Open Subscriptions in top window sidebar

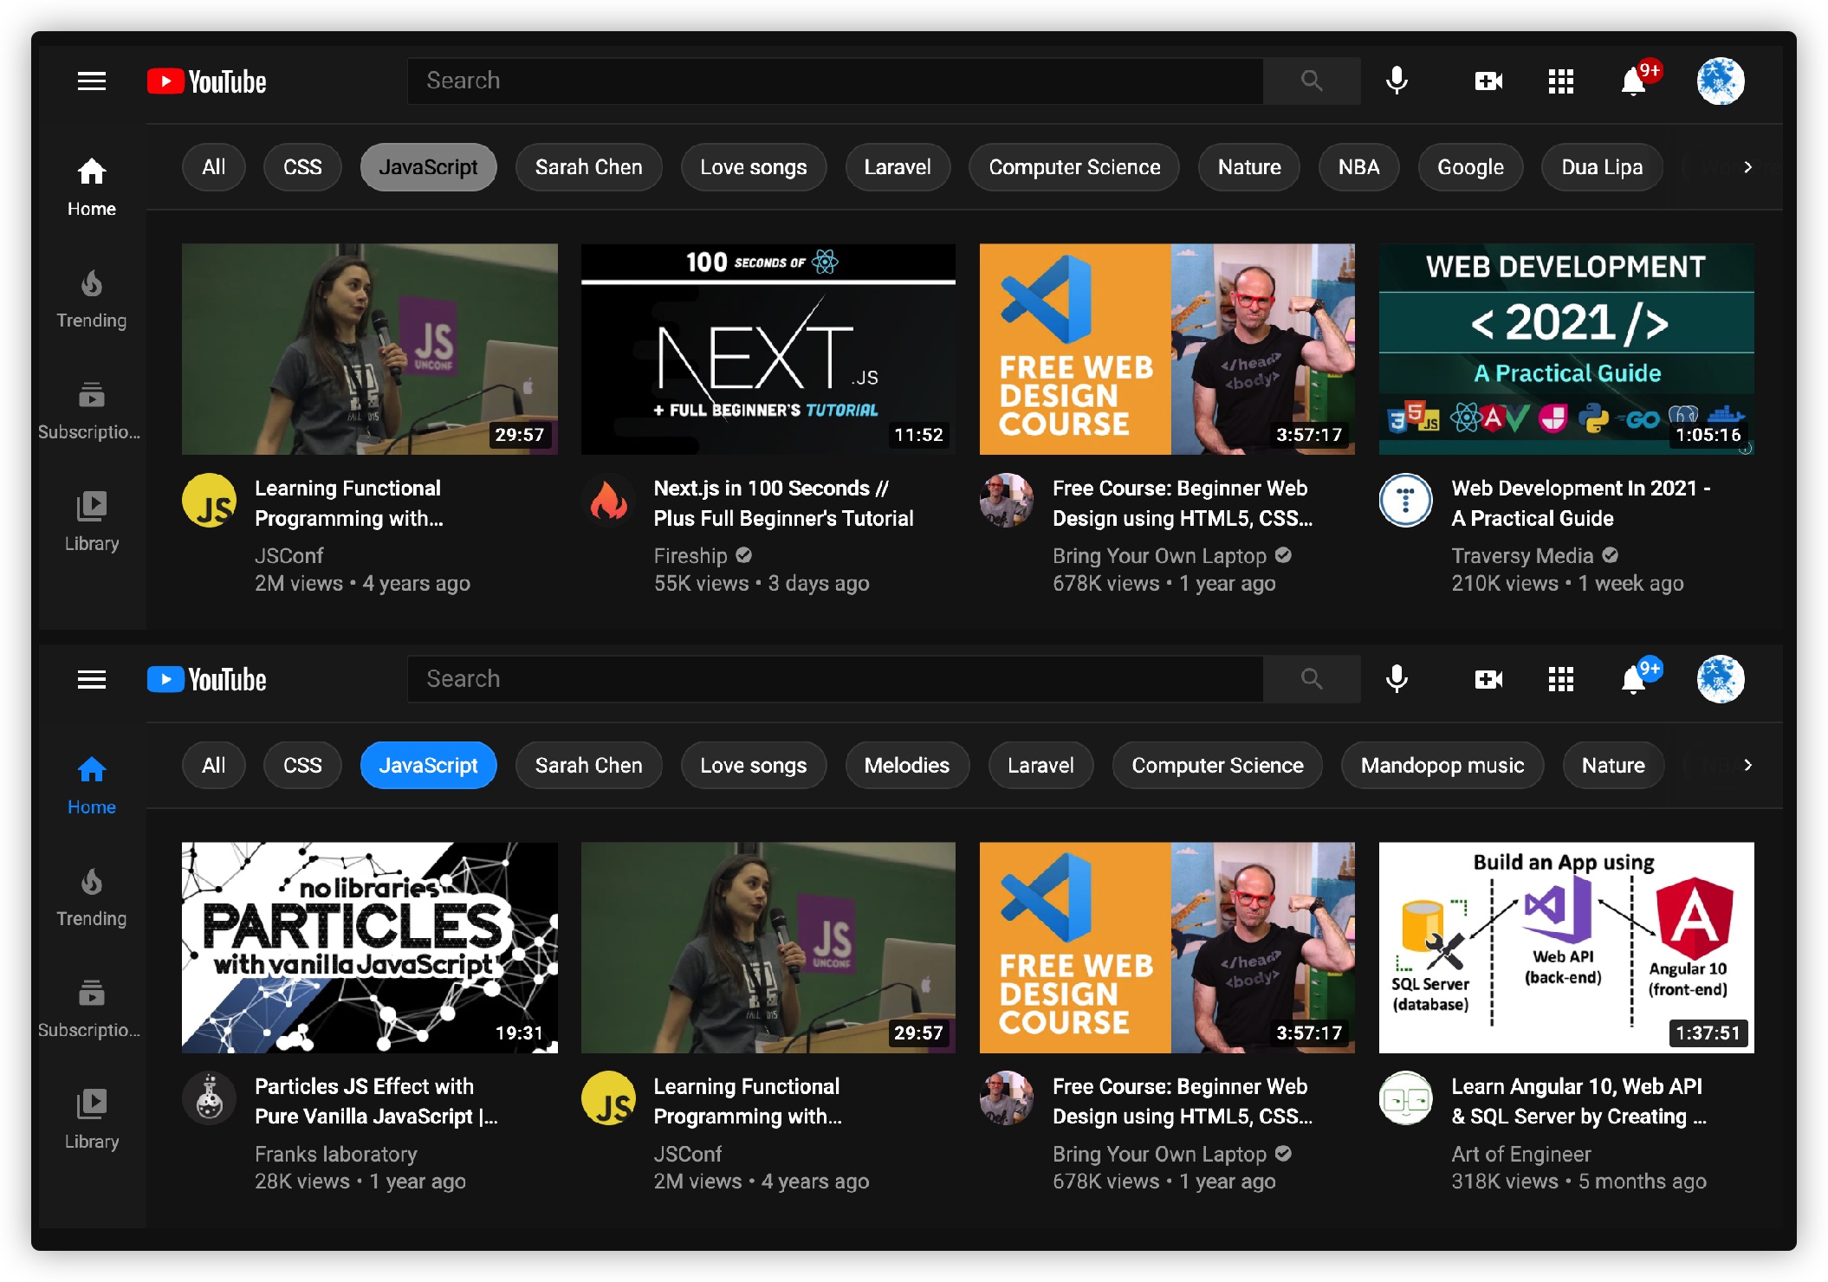point(90,411)
